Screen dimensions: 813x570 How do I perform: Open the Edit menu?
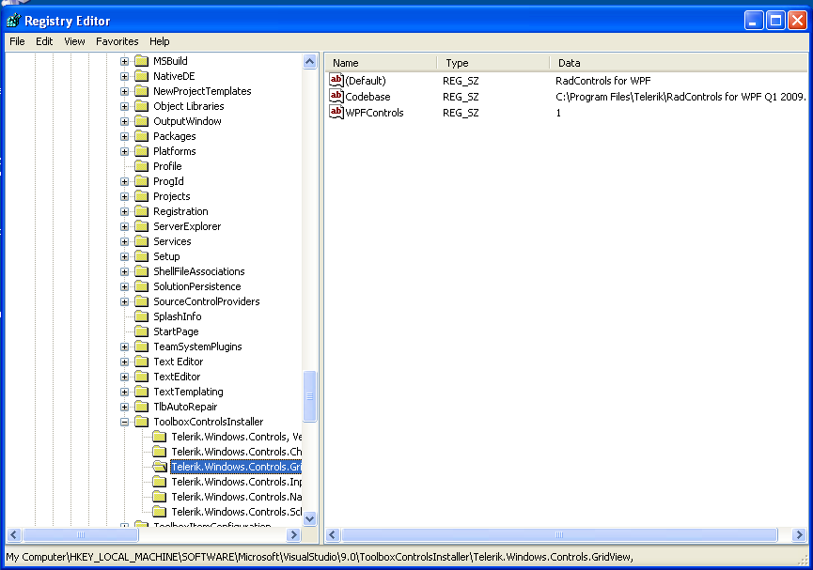44,41
